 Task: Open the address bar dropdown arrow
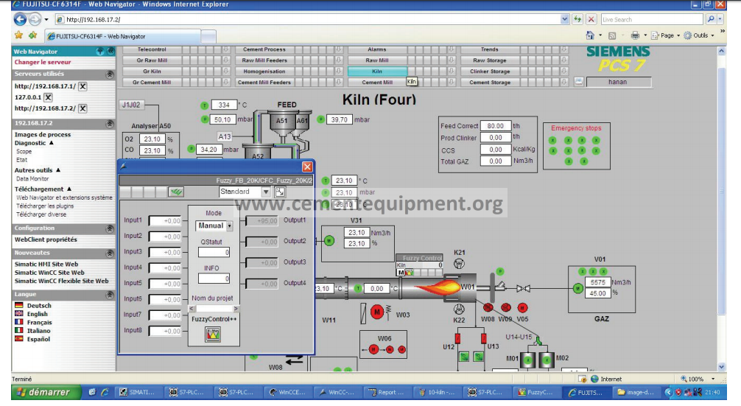[x=565, y=19]
